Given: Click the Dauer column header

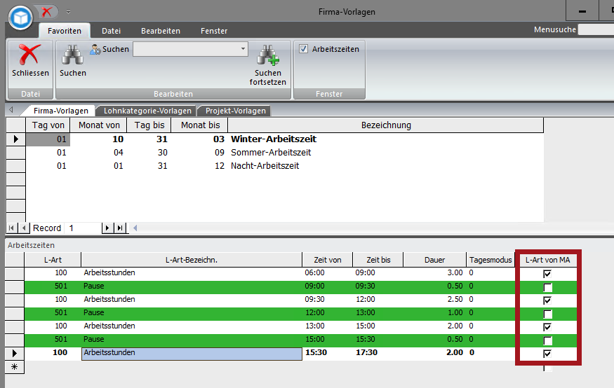Looking at the screenshot, I should click(x=434, y=260).
